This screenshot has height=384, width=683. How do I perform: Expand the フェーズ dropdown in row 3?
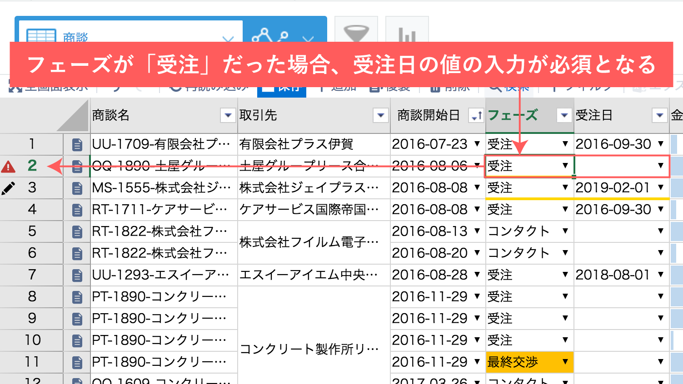click(565, 187)
